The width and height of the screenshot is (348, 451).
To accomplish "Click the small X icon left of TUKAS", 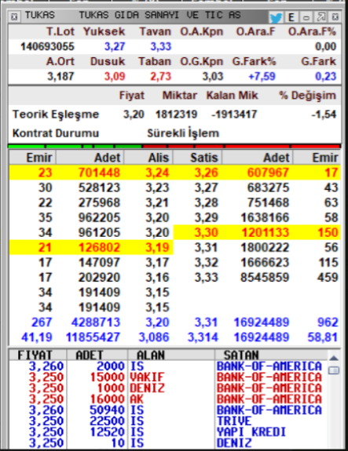I will pyautogui.click(x=14, y=16).
